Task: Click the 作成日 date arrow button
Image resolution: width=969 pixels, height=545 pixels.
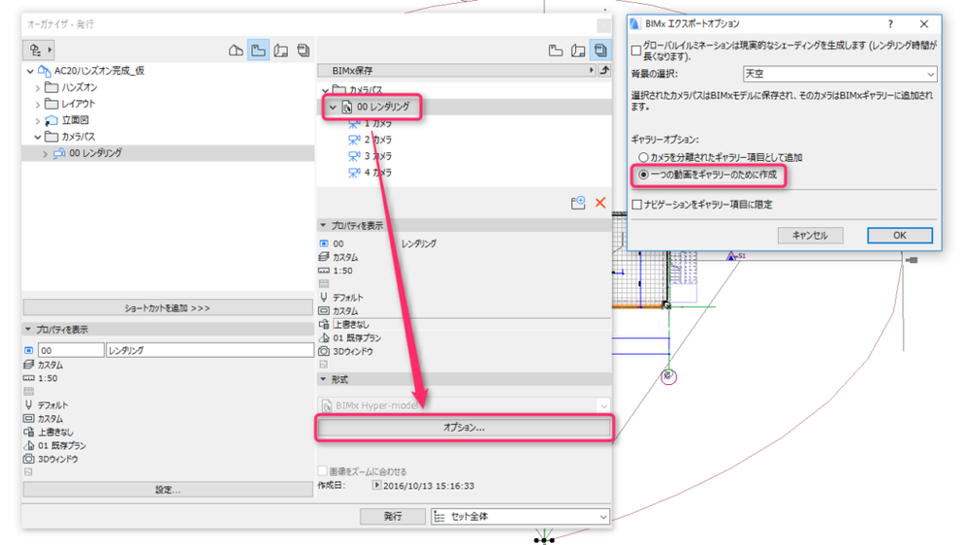Action: pyautogui.click(x=376, y=486)
